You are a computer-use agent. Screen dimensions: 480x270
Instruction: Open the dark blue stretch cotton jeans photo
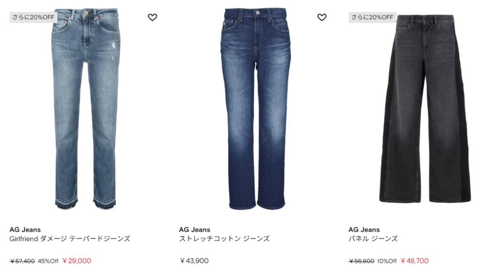255,109
